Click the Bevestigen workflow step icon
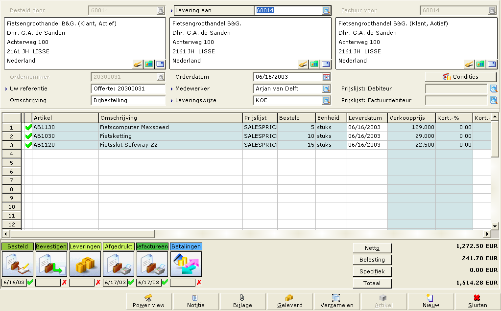Viewport: 501px width, 311px height. click(51, 264)
